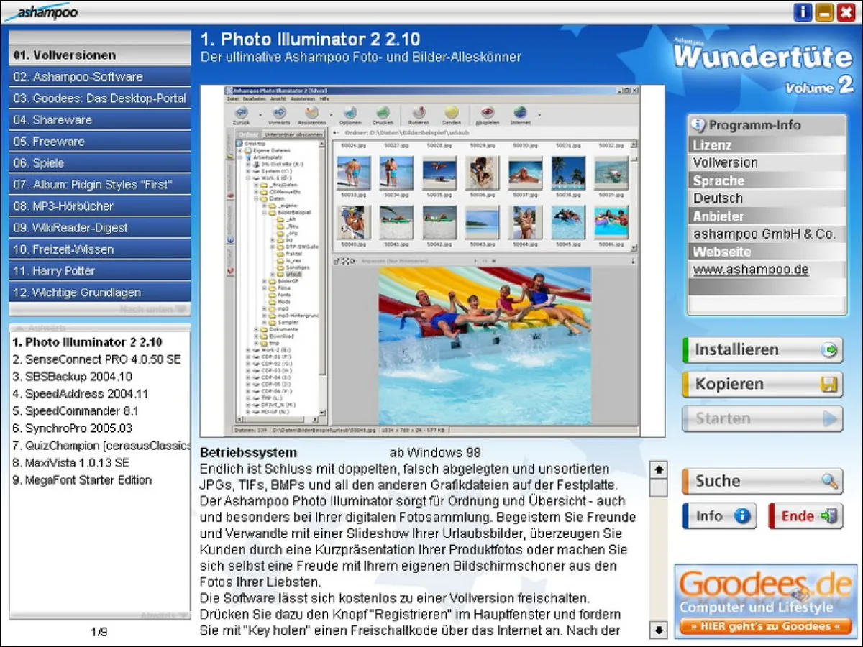This screenshot has width=863, height=647.
Task: Click the Kopieren floppy disk button
Action: [x=762, y=385]
